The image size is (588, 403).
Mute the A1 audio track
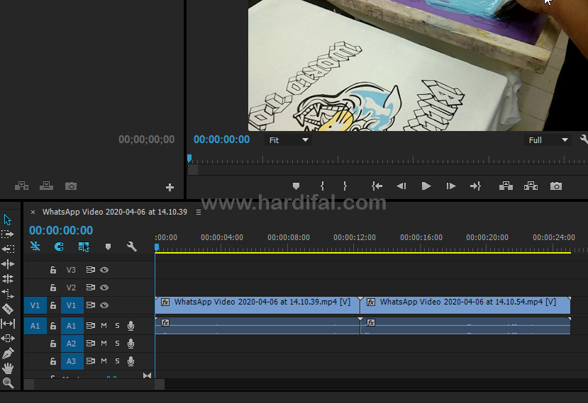pos(104,326)
